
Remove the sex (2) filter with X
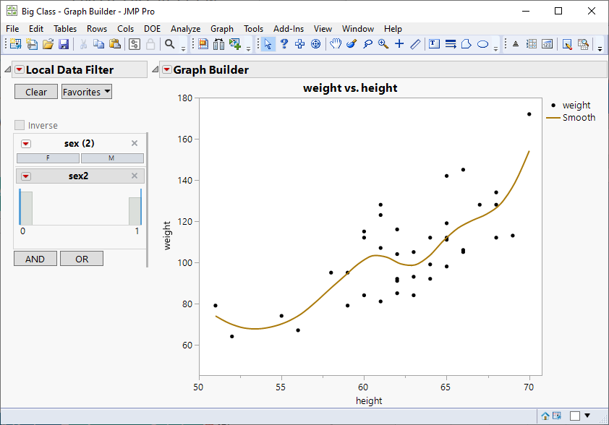135,143
